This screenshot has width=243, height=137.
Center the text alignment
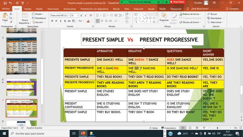click(x=102, y=21)
